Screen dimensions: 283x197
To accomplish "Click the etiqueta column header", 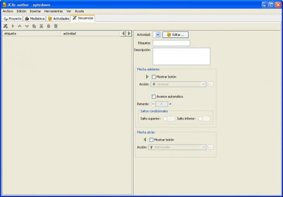I will (32, 33).
